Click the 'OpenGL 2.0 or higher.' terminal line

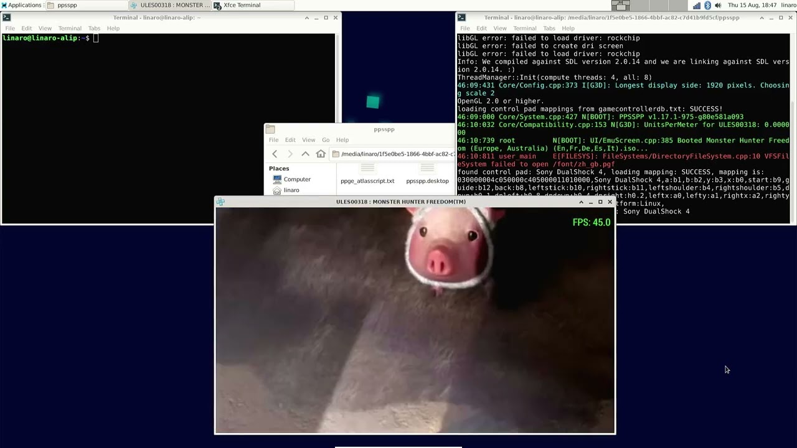pos(501,101)
